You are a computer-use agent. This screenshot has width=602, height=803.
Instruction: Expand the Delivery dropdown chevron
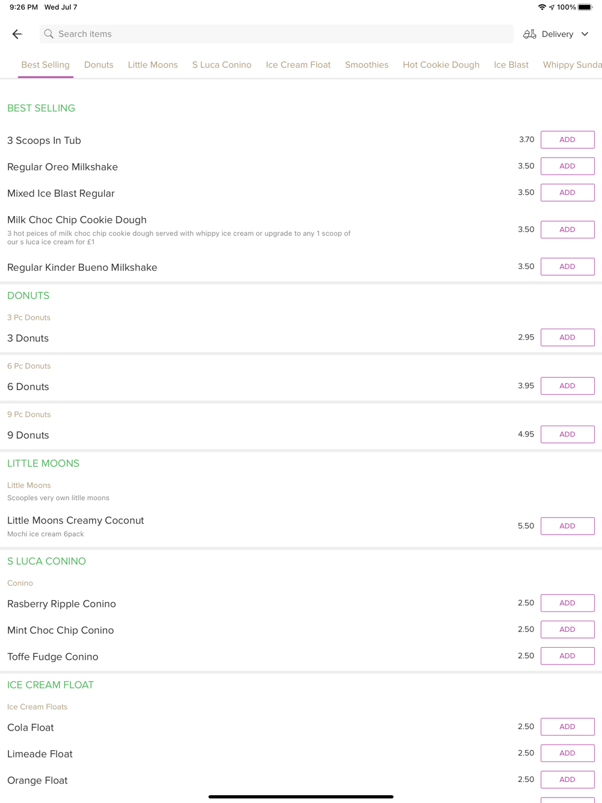(585, 34)
